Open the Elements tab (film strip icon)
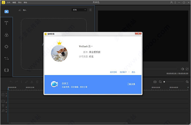 pyautogui.click(x=6, y=70)
